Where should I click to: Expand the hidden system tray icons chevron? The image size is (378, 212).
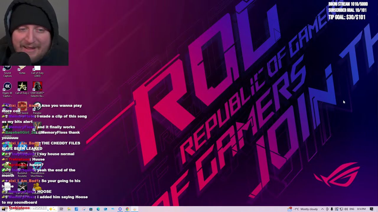click(322, 209)
